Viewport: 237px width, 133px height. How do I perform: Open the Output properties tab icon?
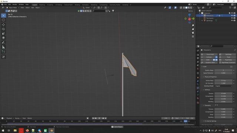point(198,58)
